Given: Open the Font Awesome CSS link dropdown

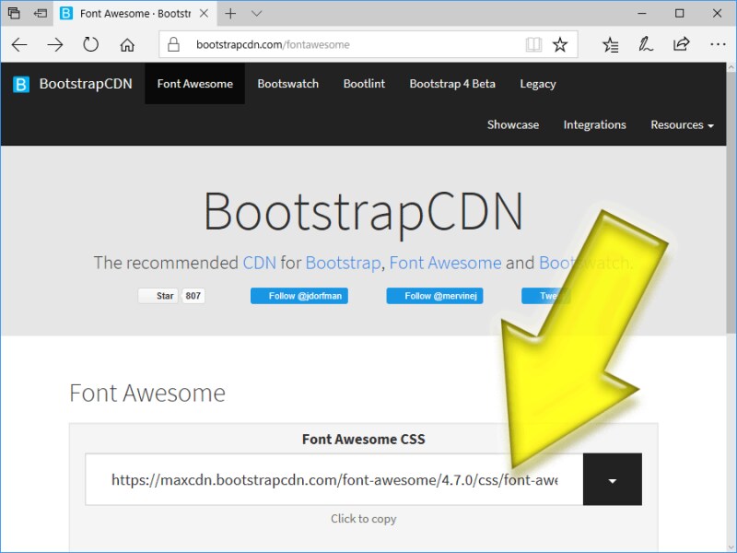Looking at the screenshot, I should click(612, 479).
